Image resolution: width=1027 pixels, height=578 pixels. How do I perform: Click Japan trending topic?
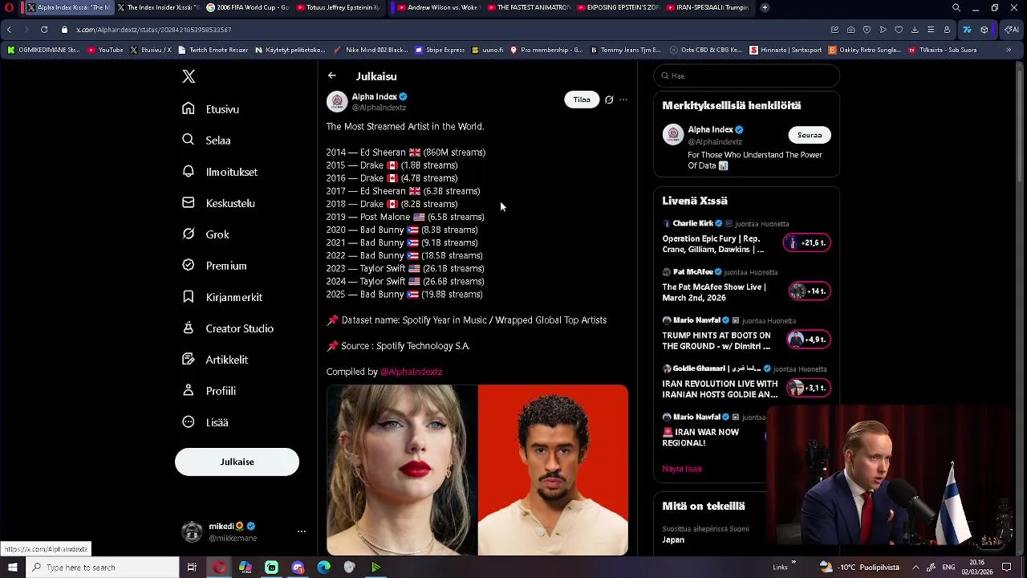pos(673,539)
